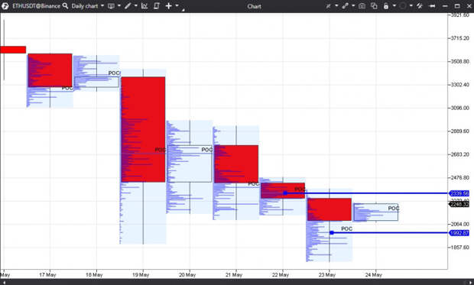Click the ETHUSDT symbol search magnifier
The width and height of the screenshot is (474, 285).
pyautogui.click(x=65, y=6)
